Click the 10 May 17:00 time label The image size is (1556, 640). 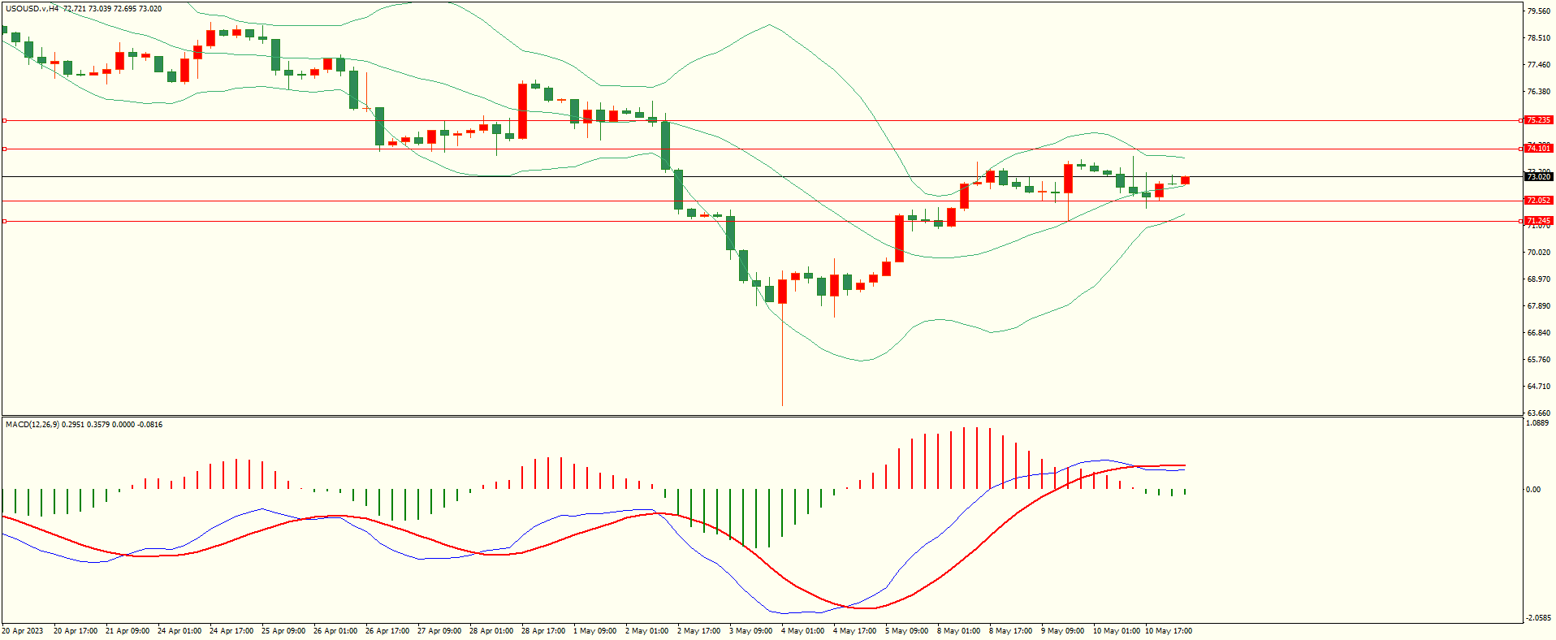tap(1169, 631)
